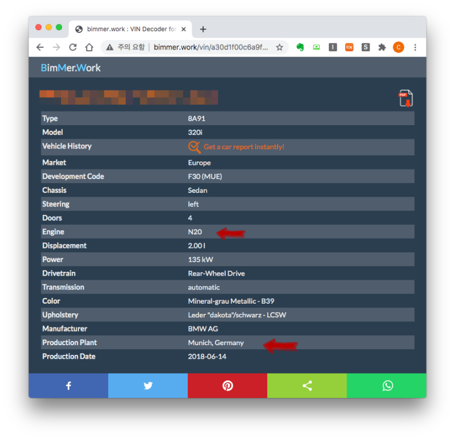Click the Model value 320i

click(x=195, y=132)
